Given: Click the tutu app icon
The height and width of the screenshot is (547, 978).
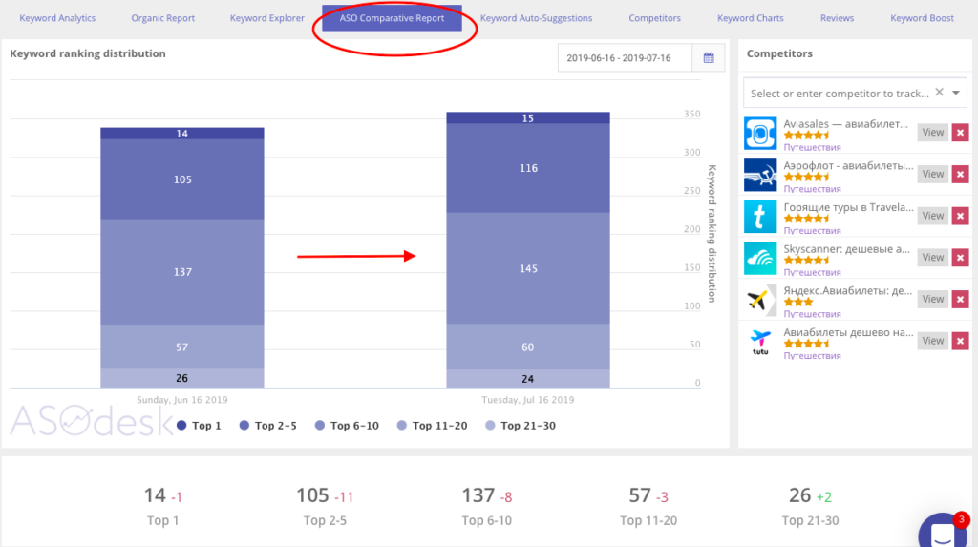Looking at the screenshot, I should [760, 342].
